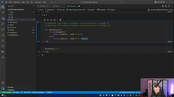
Task: Open README.md in Explorer tree
Action: click(x=14, y=35)
